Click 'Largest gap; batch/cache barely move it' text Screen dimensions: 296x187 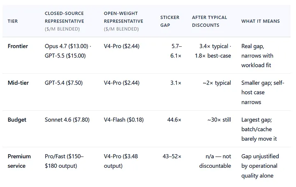259,129
